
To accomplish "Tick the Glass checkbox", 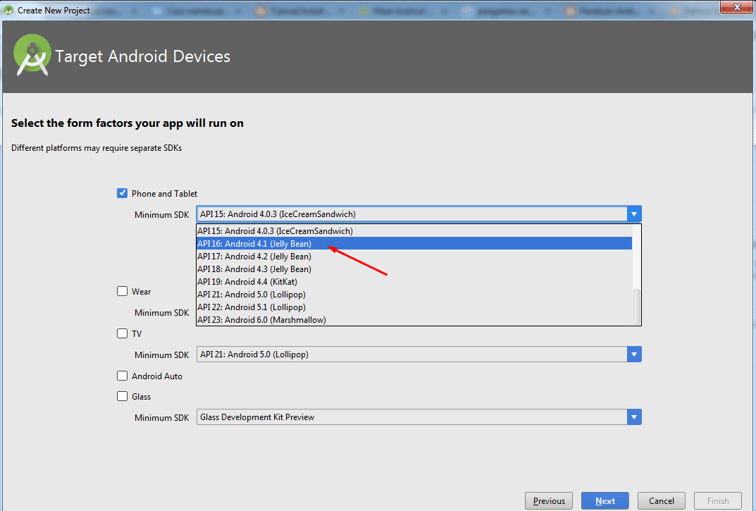I will point(123,396).
